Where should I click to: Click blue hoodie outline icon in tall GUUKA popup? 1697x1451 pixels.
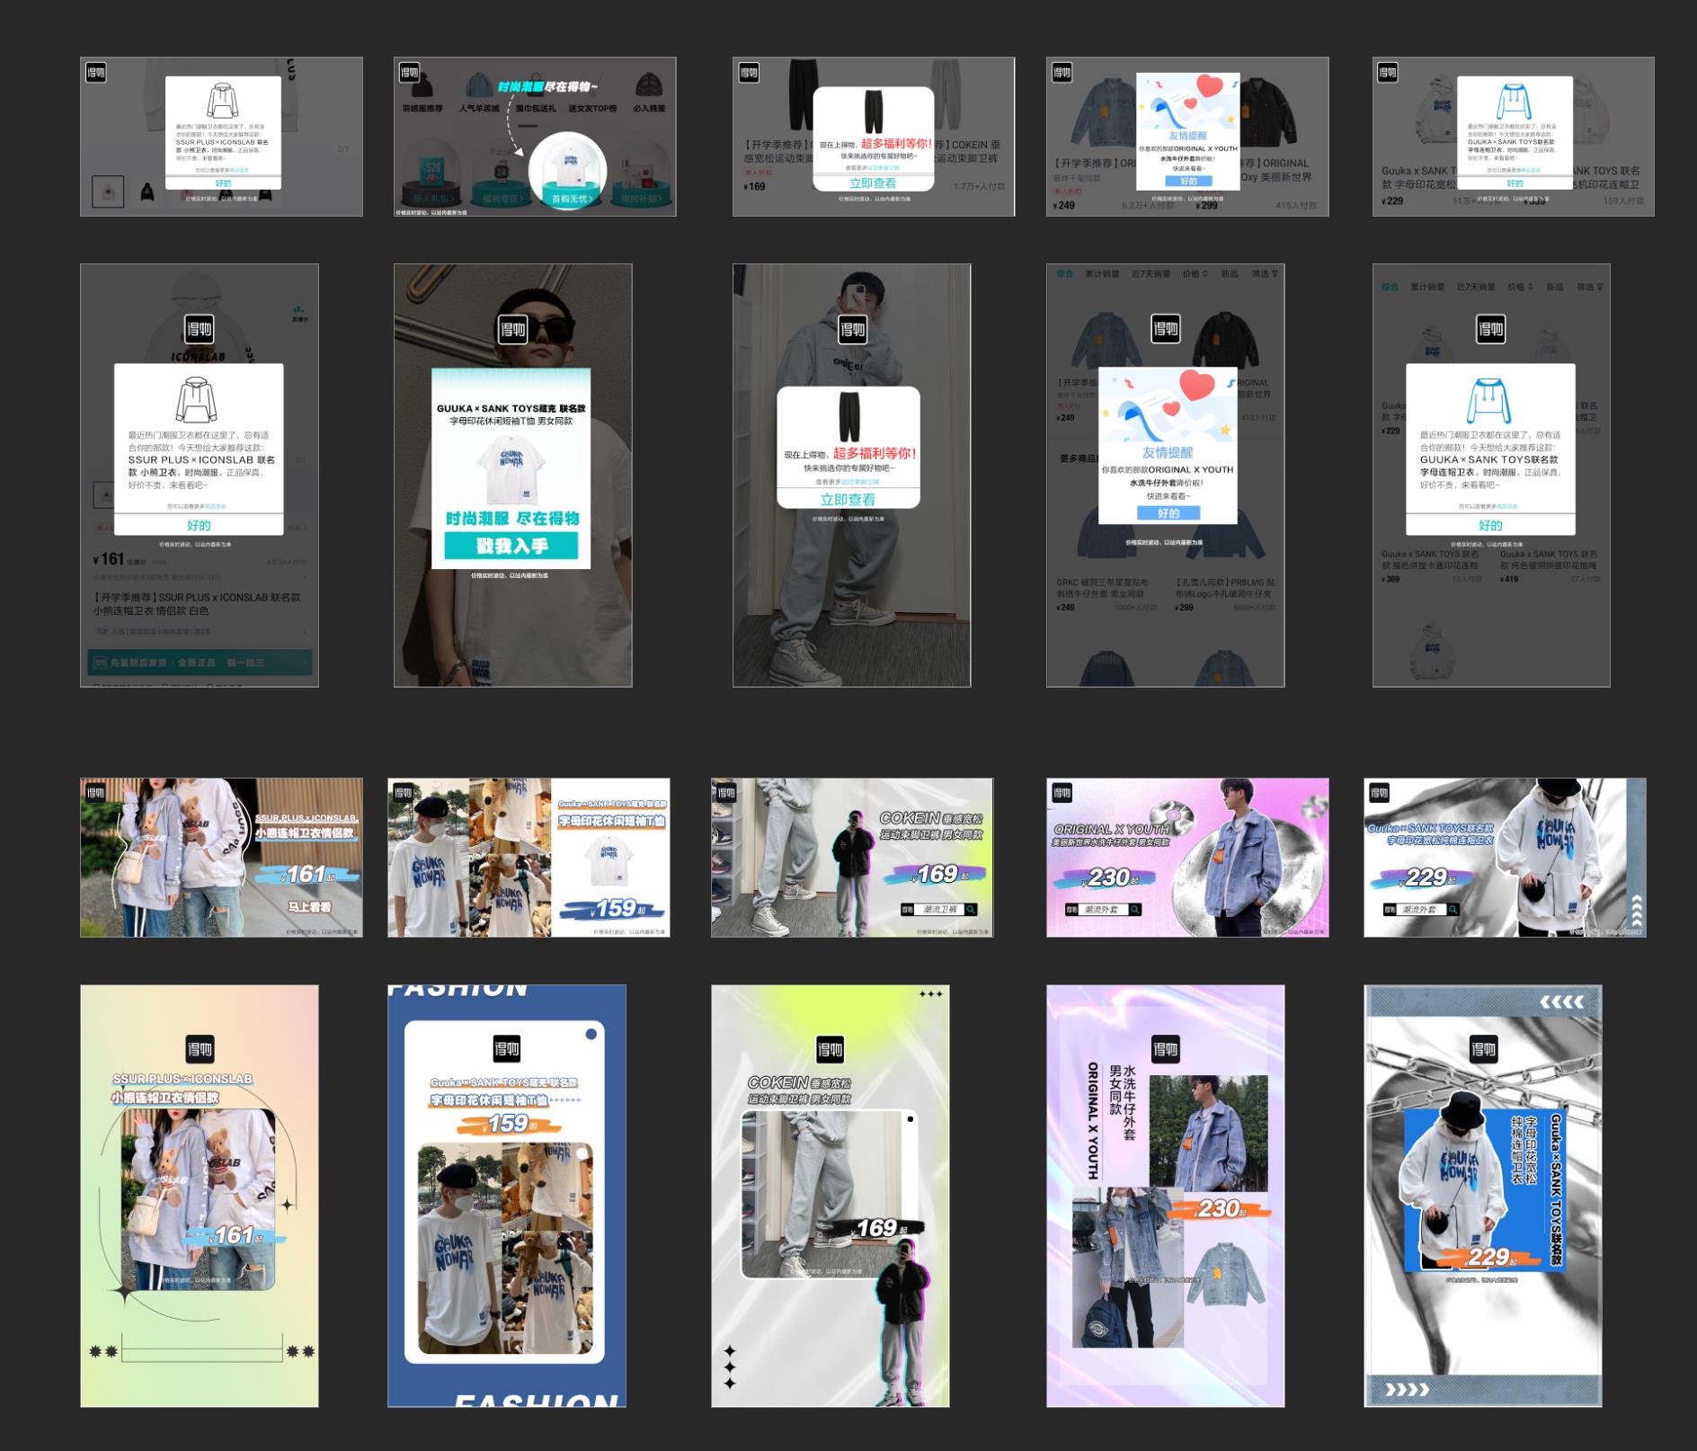1489,400
